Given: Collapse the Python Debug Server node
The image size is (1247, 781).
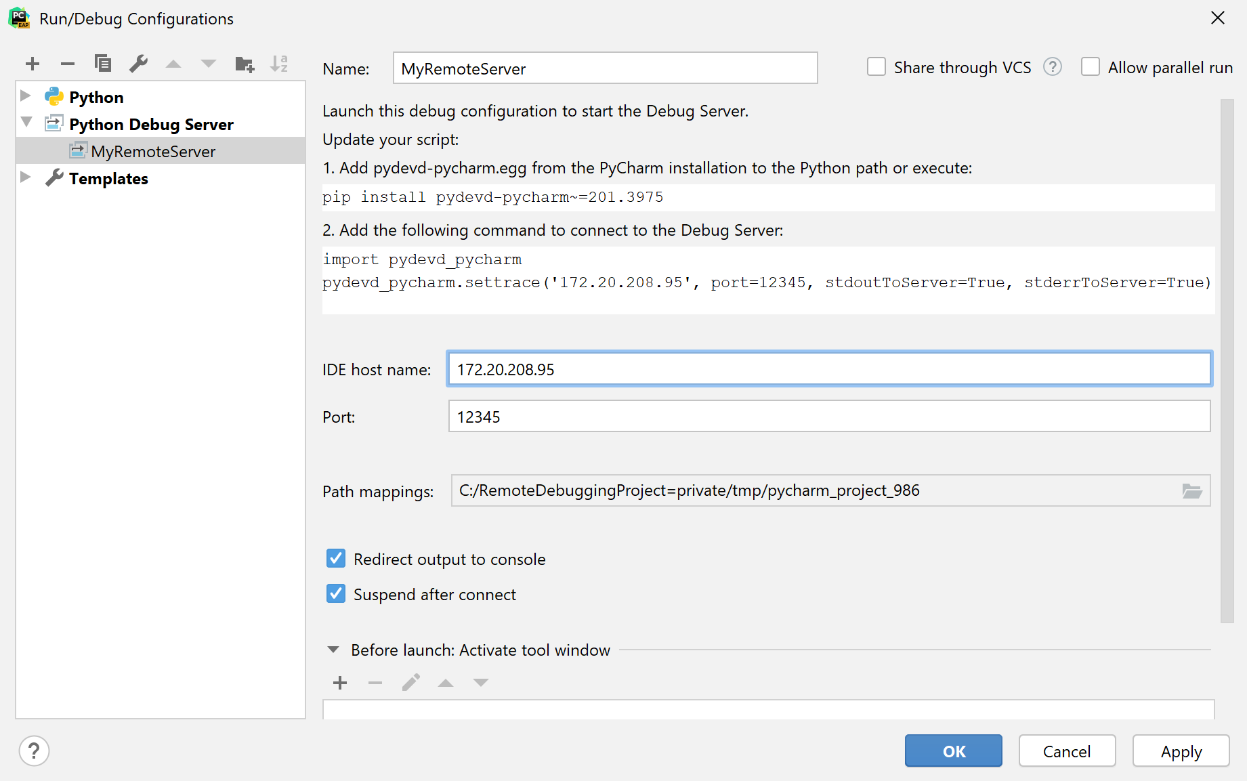Looking at the screenshot, I should pos(26,123).
